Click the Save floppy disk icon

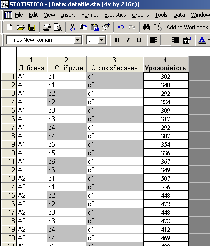pos(32,27)
